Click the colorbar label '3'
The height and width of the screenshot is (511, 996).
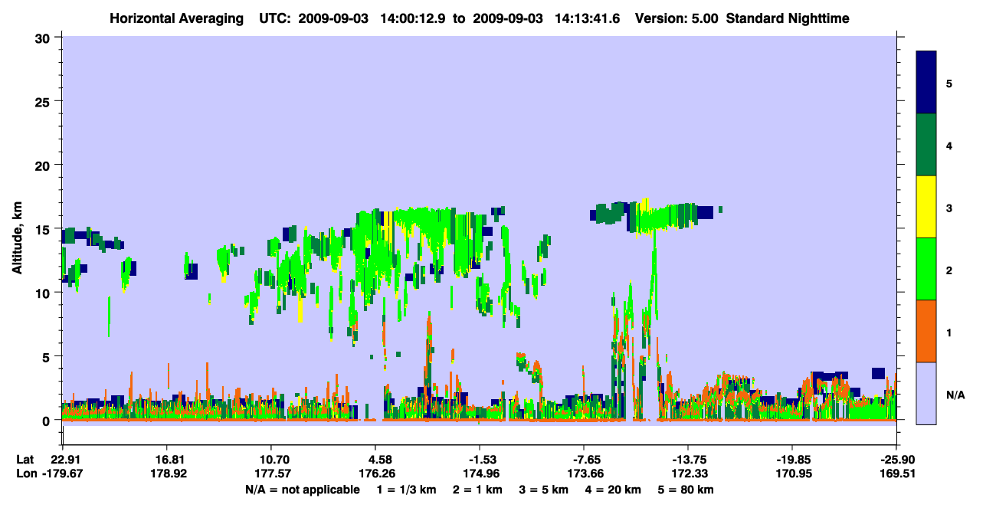coord(949,208)
